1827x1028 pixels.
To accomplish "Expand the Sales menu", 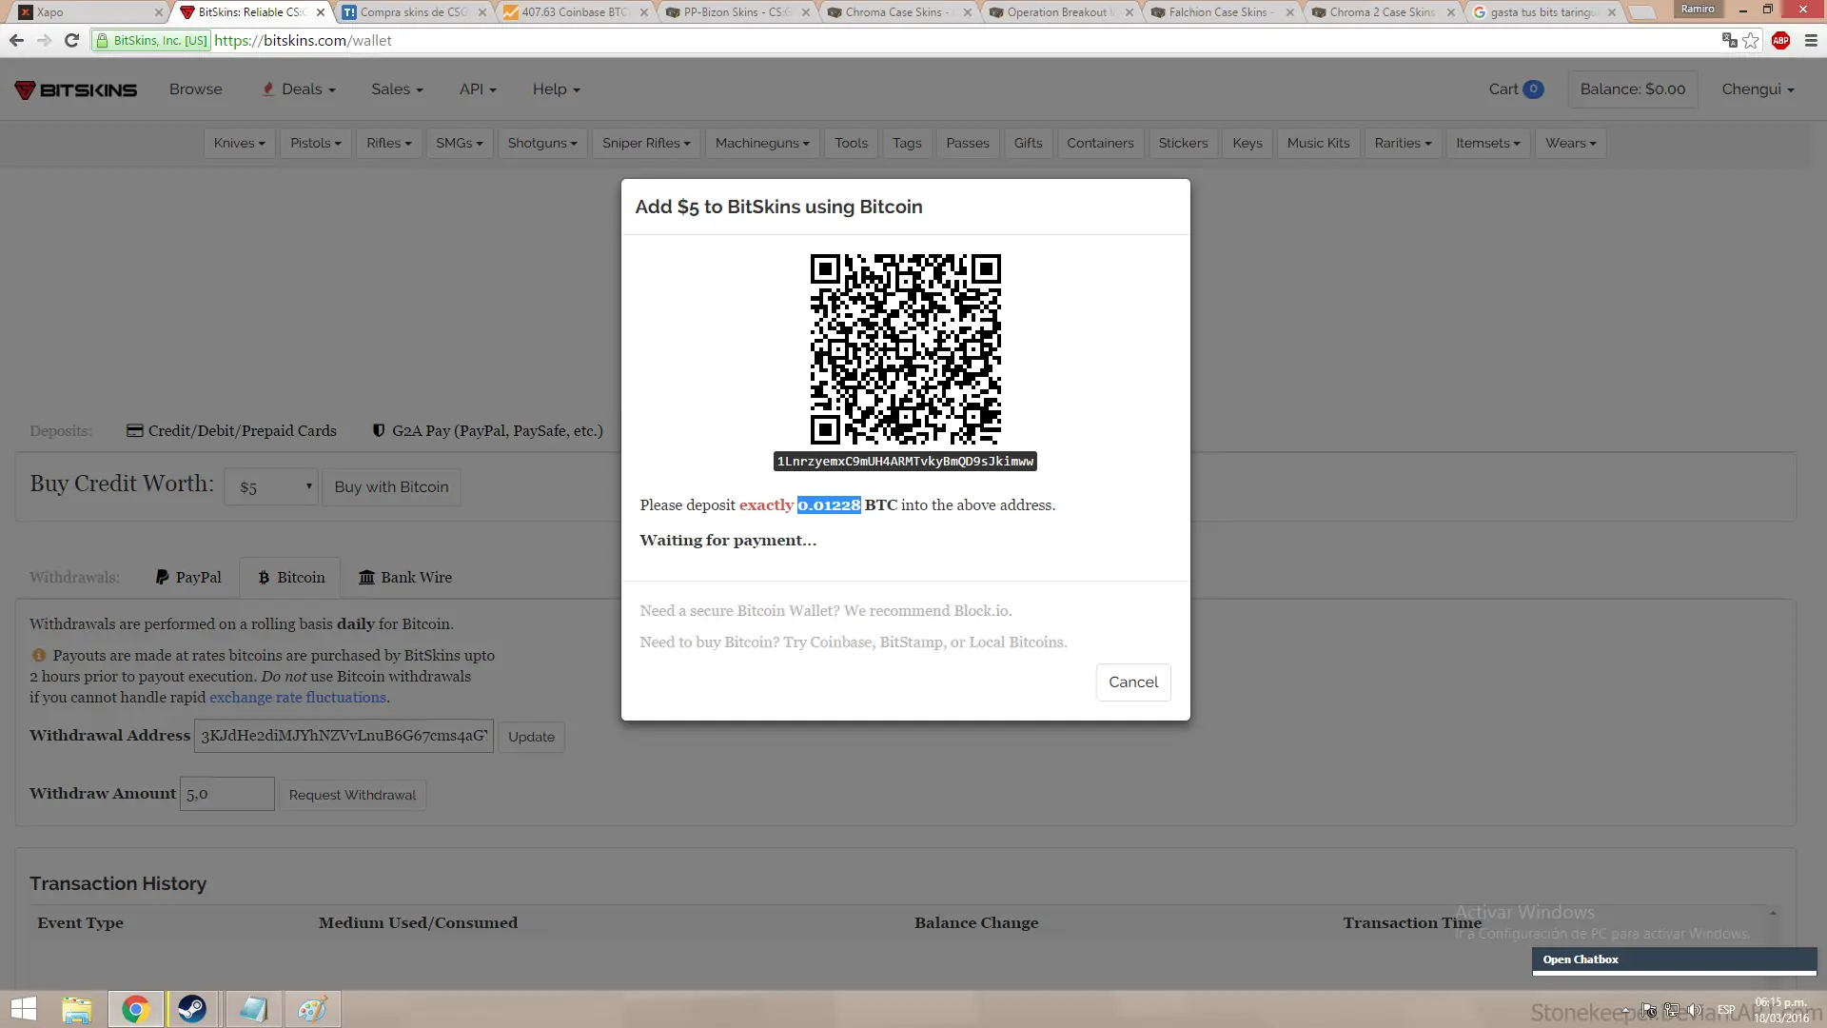I will (x=397, y=89).
